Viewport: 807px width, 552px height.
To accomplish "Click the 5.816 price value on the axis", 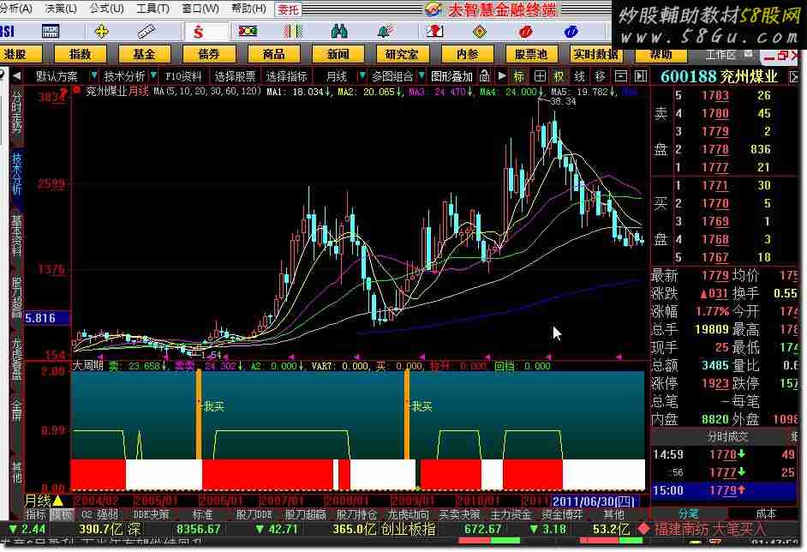I will click(x=40, y=318).
